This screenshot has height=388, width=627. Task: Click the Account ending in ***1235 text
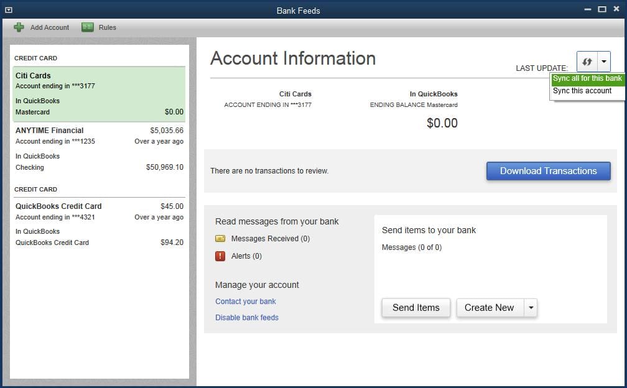[x=55, y=141]
